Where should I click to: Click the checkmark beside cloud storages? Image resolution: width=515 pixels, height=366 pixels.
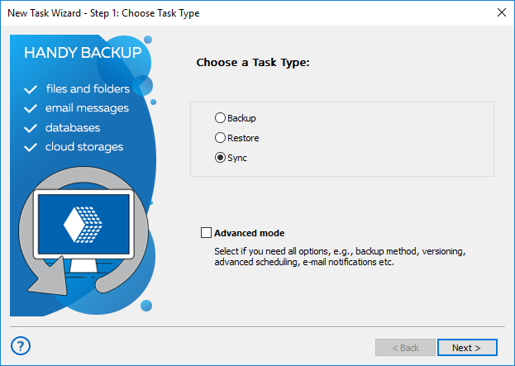tap(31, 148)
